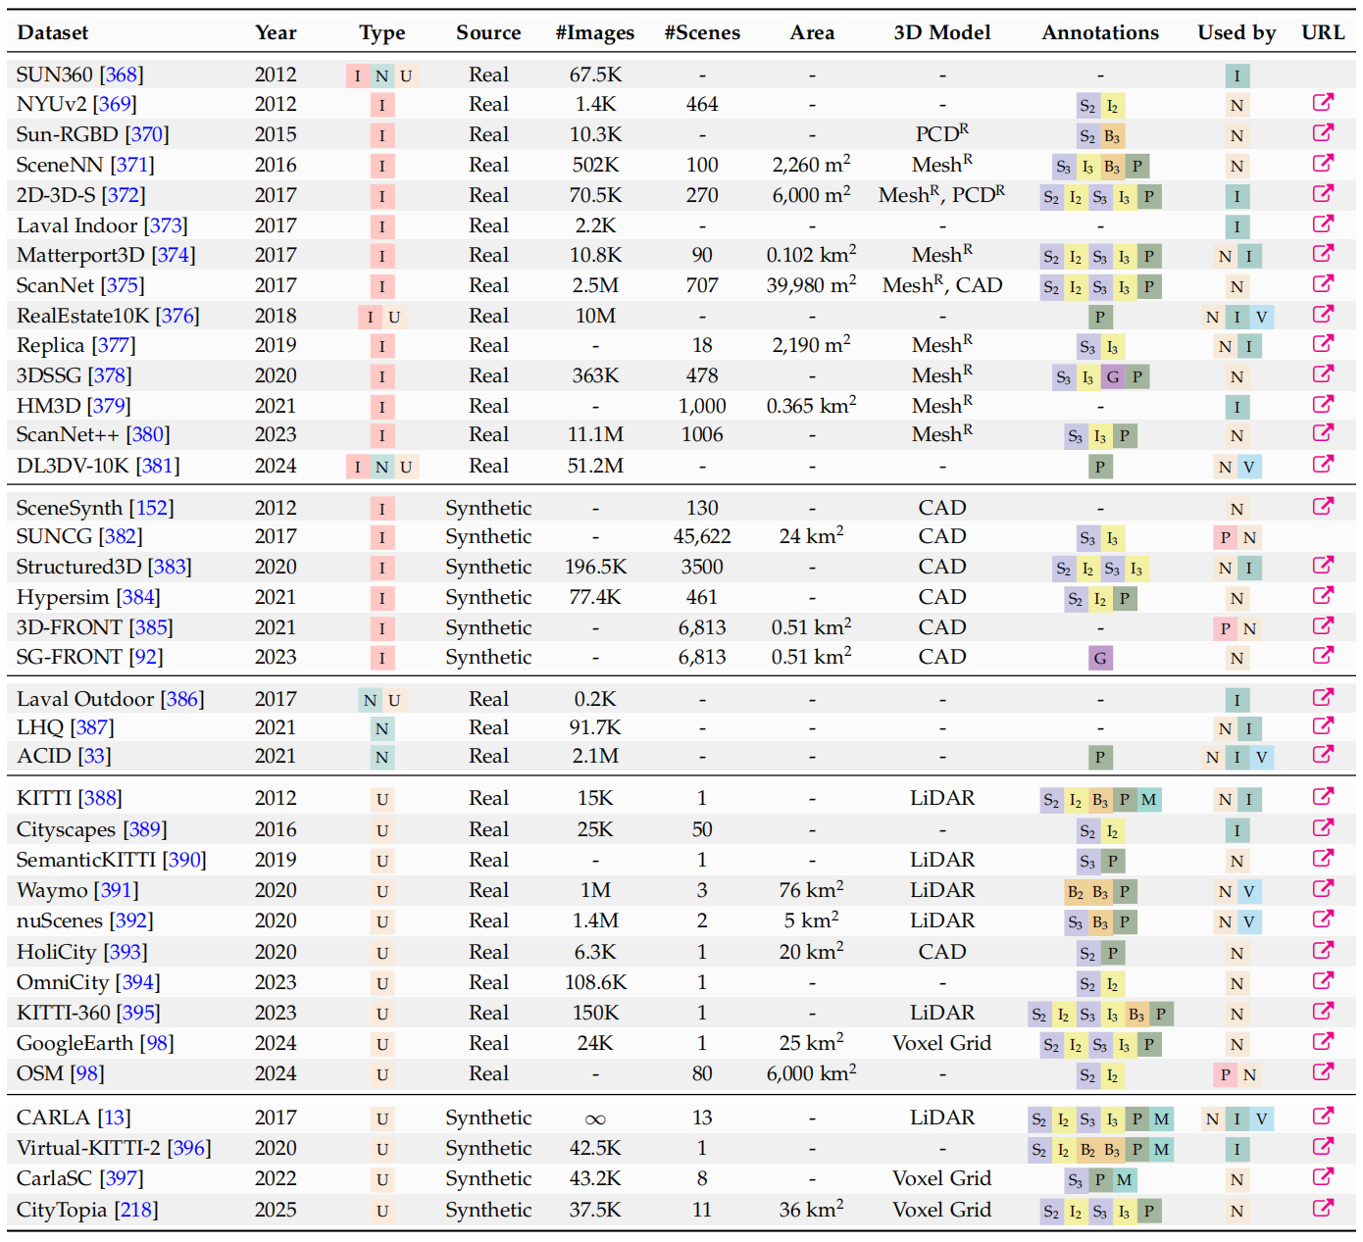1363x1242 pixels.
Task: Click the Cityscapes external link icon
Action: pos(1323,827)
